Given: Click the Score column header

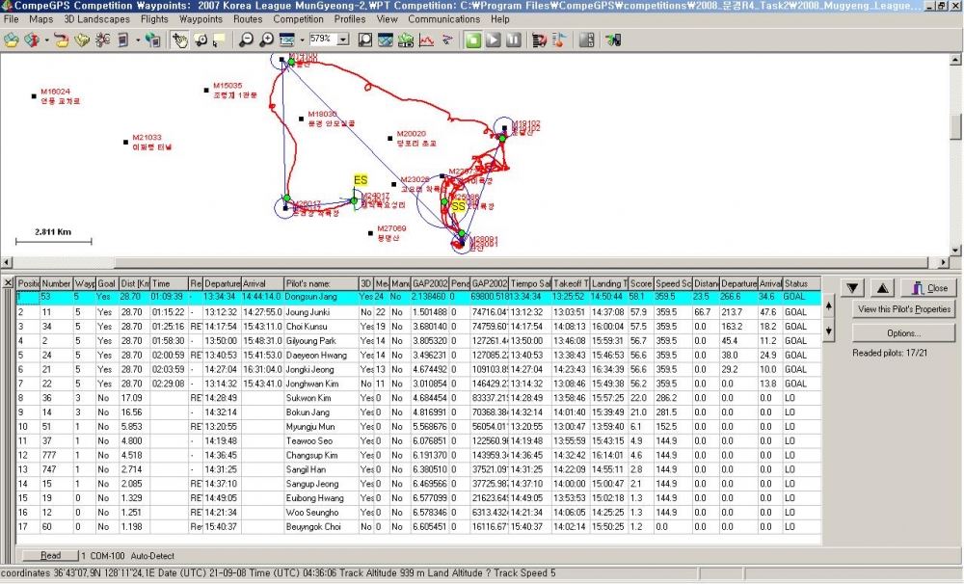Looking at the screenshot, I should (641, 283).
